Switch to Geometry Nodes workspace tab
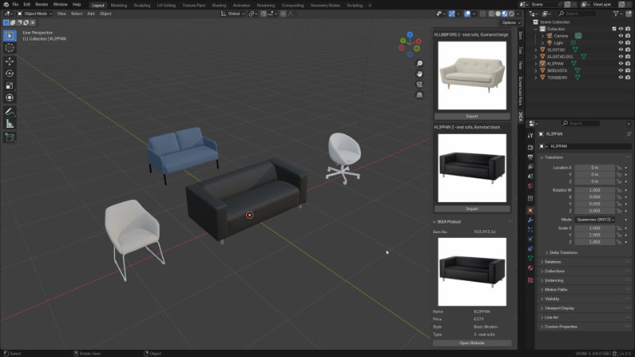Image resolution: width=635 pixels, height=357 pixels. [325, 6]
